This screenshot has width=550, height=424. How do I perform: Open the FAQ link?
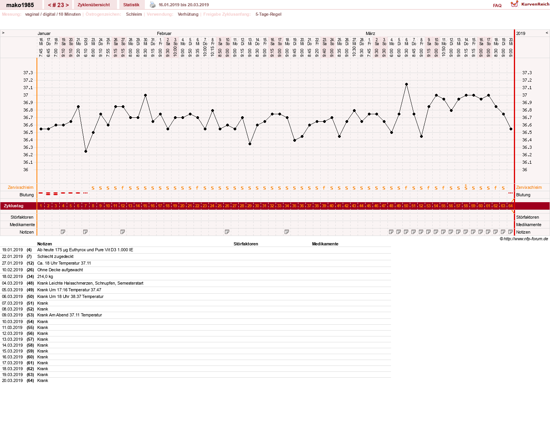pos(497,5)
